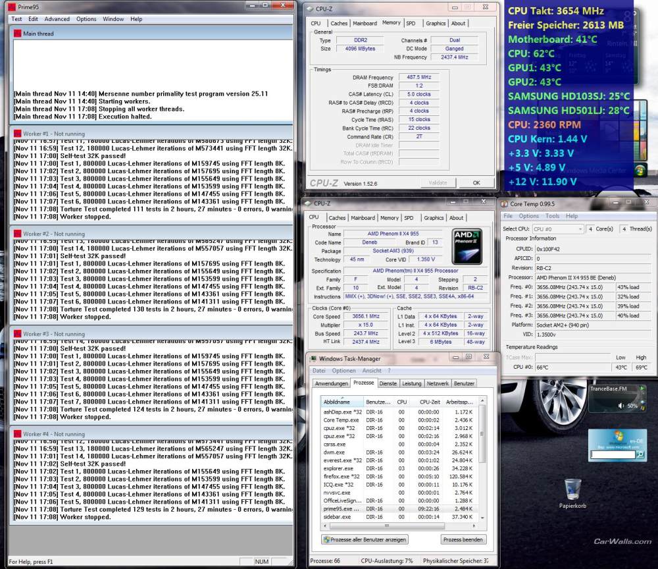Open the Options menu in Prime95
This screenshot has width=658, height=569.
[x=86, y=19]
